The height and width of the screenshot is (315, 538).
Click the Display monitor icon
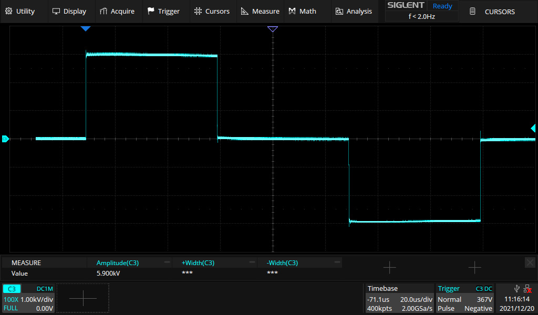click(x=56, y=12)
